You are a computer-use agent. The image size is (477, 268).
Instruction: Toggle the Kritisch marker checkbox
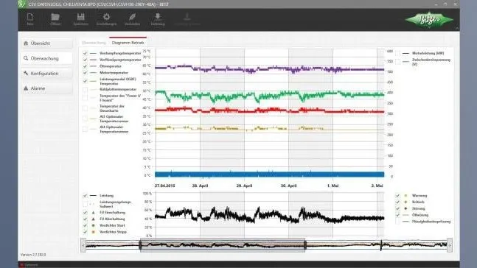[x=397, y=202]
